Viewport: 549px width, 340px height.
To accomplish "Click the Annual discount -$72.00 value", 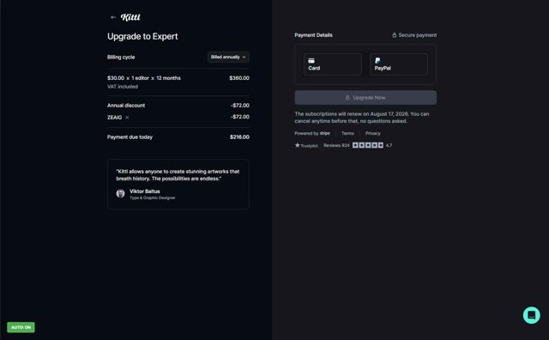I will [240, 106].
